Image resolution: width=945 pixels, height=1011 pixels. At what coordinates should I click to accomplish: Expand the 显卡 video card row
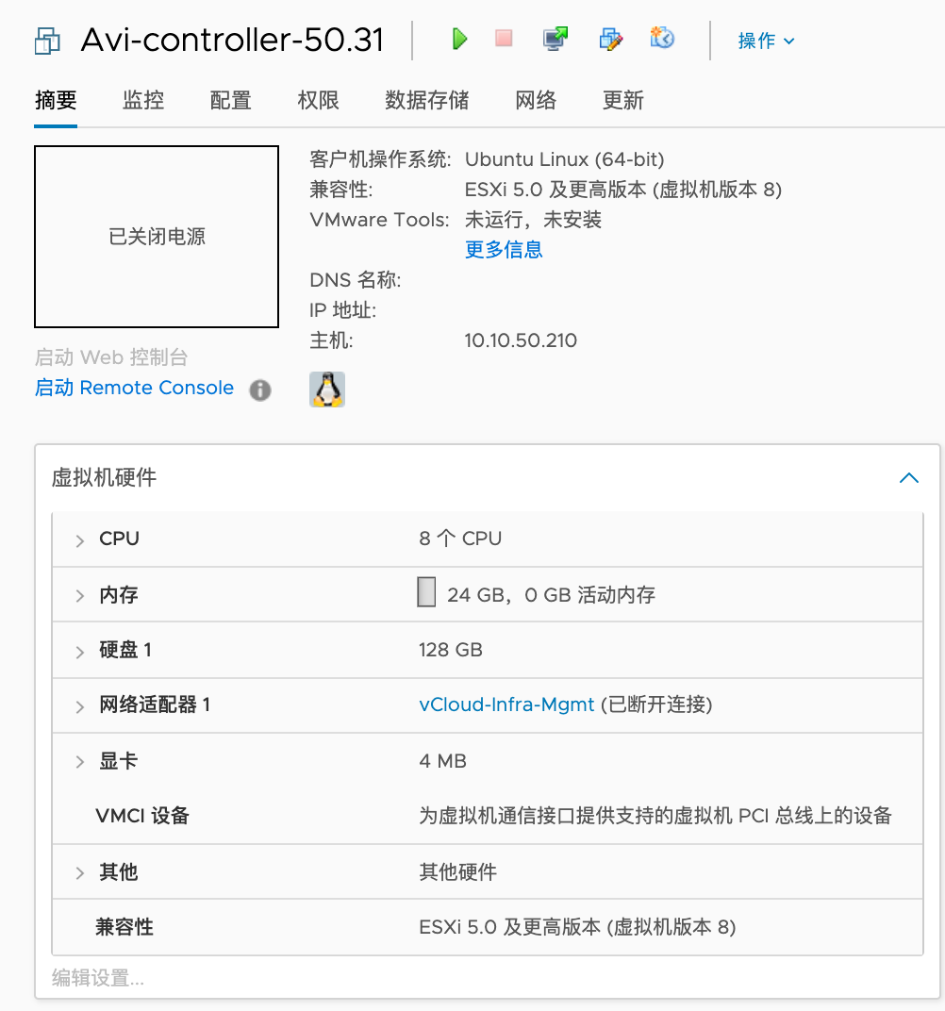click(x=80, y=762)
